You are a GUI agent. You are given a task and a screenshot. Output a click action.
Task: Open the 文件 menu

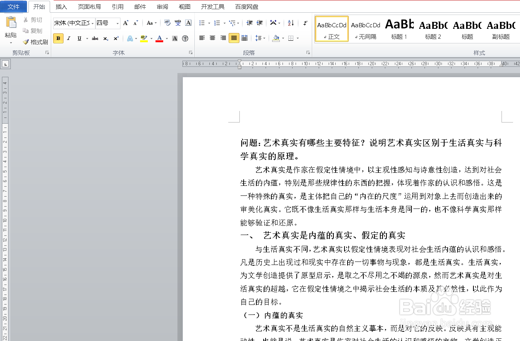(13, 7)
